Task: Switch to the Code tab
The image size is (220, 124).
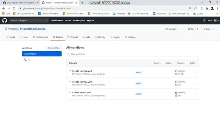Action: [x=11, y=37]
